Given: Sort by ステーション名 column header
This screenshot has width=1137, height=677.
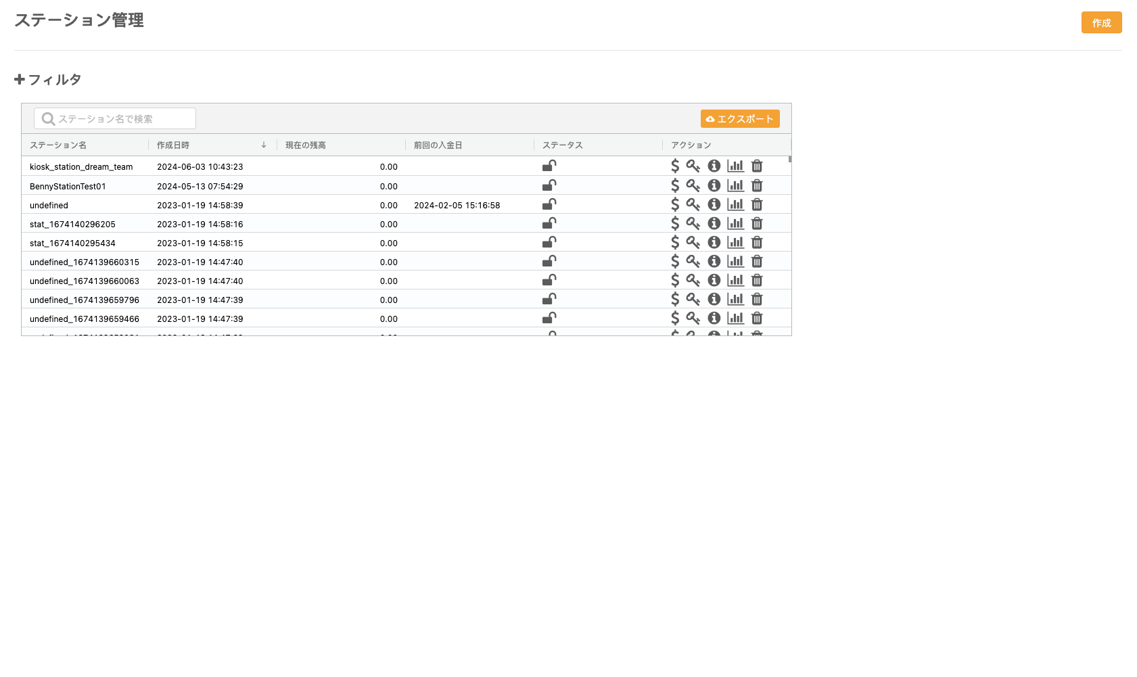Looking at the screenshot, I should [58, 145].
